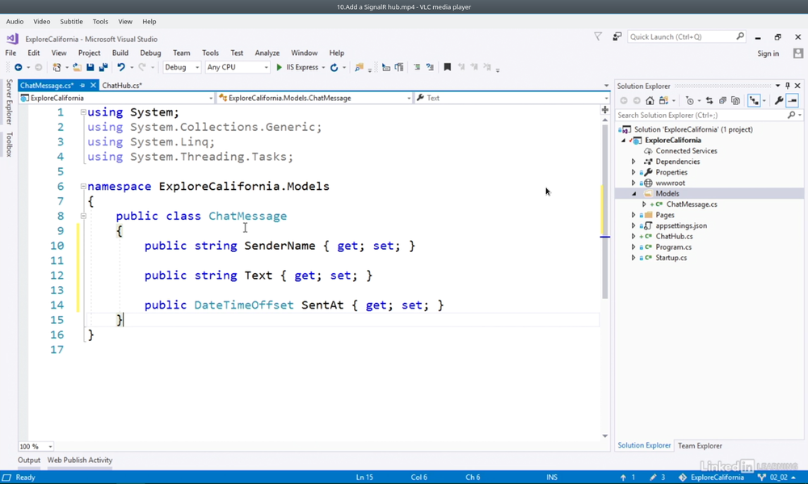Switch to the Team Explorer tab

coord(700,446)
